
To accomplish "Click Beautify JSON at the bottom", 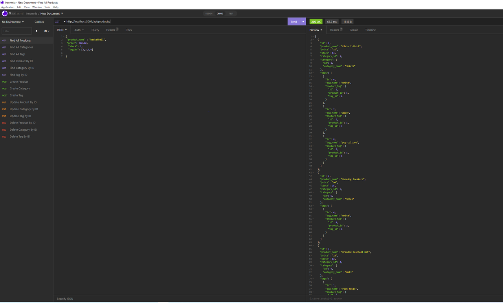I will [64, 299].
